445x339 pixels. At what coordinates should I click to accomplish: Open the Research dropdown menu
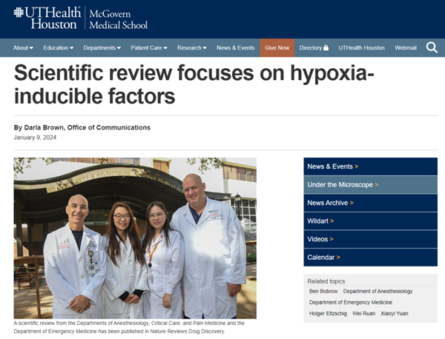(192, 48)
